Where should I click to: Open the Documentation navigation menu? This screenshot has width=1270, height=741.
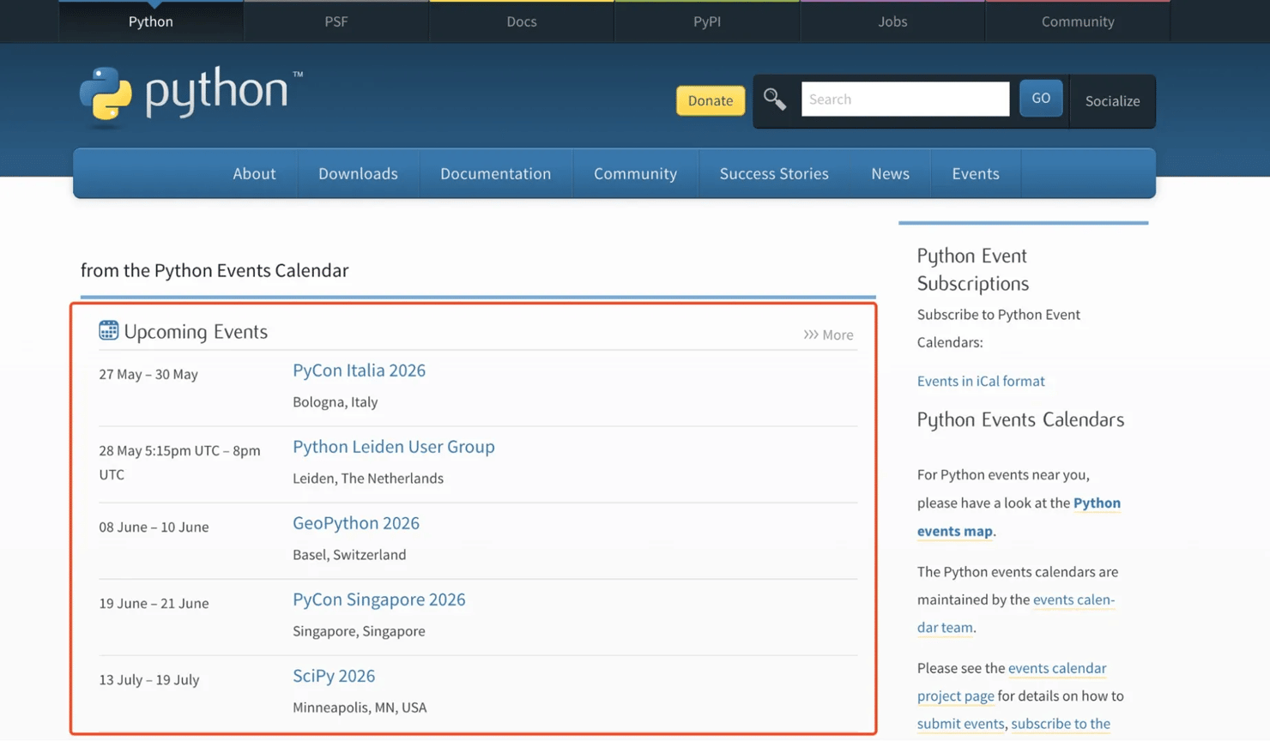pos(496,173)
